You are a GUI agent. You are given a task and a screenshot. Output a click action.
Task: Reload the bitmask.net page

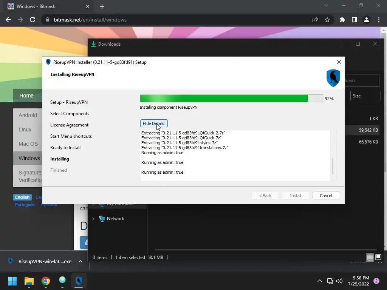click(33, 20)
